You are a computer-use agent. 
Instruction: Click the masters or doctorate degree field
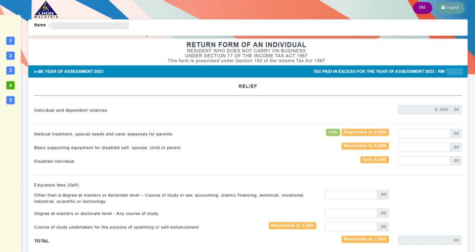pos(351,213)
